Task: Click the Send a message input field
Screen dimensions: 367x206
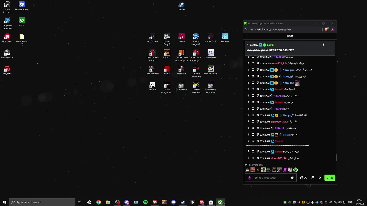Action: point(270,178)
